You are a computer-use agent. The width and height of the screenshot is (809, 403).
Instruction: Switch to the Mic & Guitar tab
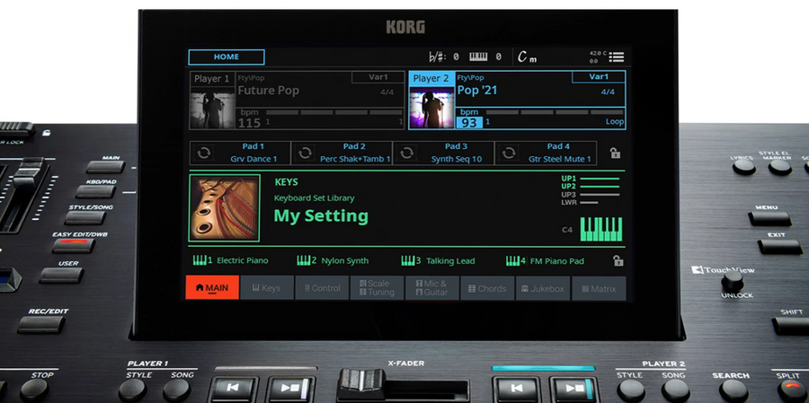432,288
